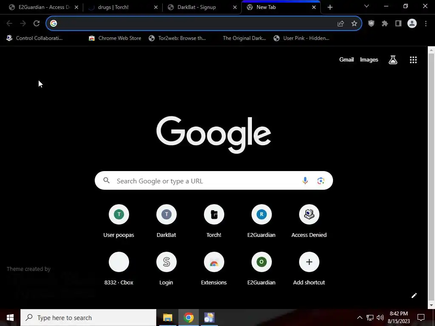435x326 pixels.
Task: Open File Explorer from the taskbar
Action: click(167, 318)
